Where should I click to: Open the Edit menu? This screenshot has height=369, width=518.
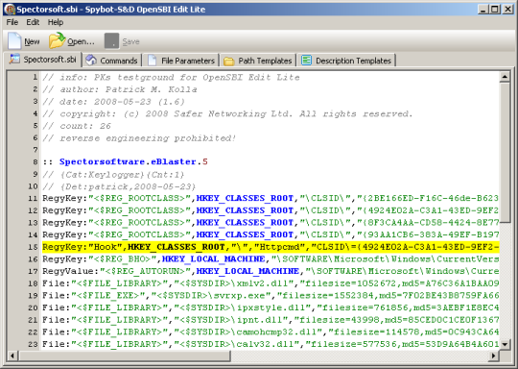[x=33, y=22]
